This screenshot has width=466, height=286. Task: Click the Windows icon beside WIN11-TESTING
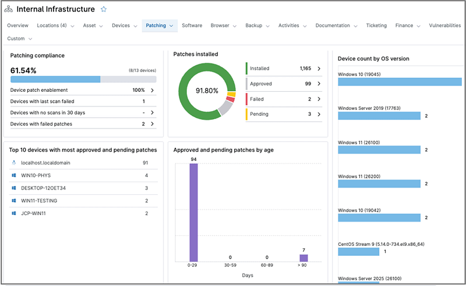point(13,201)
